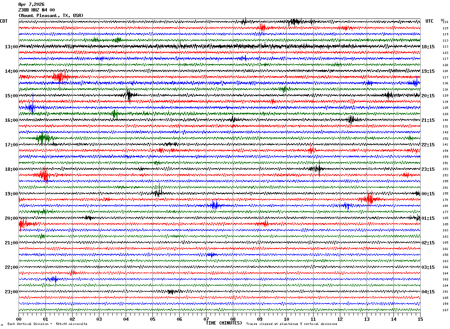The height and width of the screenshot is (329, 450).
Task: Click the 00:15 UTC time label
Action: [428, 194]
